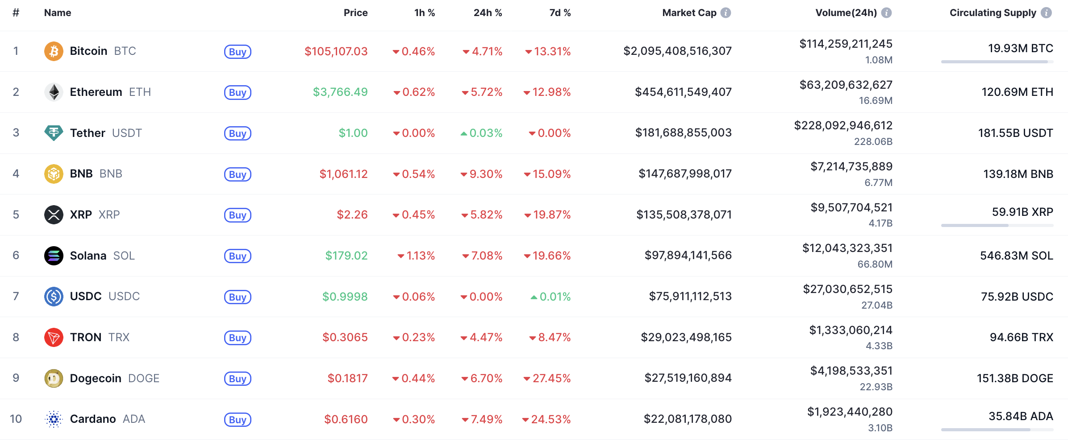Sort the table by Price column
Screen dimensions: 1068x446
(x=355, y=13)
